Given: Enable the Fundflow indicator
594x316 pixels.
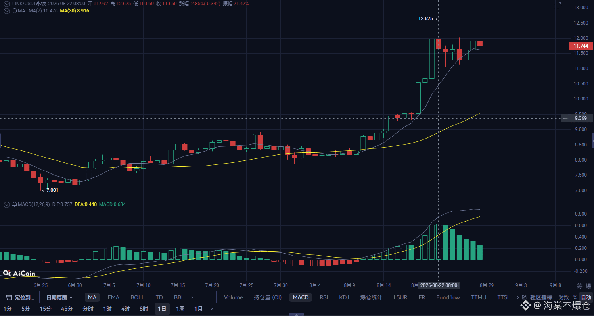Looking at the screenshot, I should click(448, 297).
